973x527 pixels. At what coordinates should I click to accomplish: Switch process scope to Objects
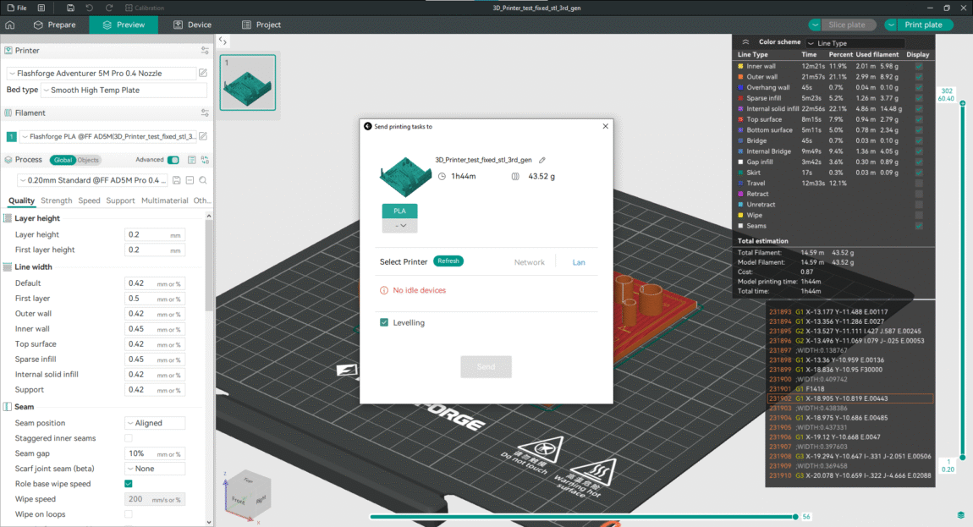(x=88, y=160)
